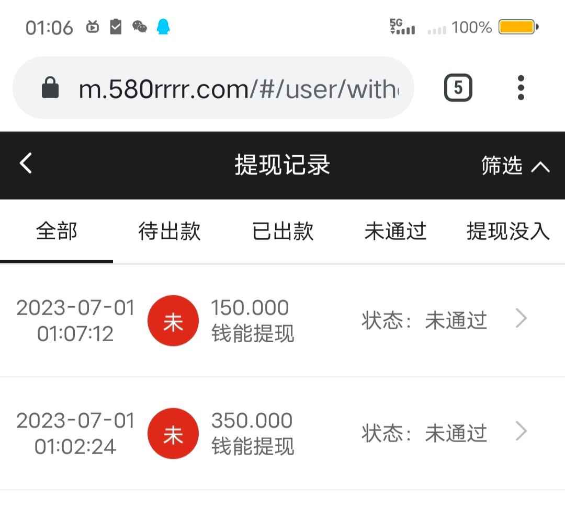Collapse filter using the caret next to 筛选
Screen dimensions: 565x511
click(x=540, y=167)
